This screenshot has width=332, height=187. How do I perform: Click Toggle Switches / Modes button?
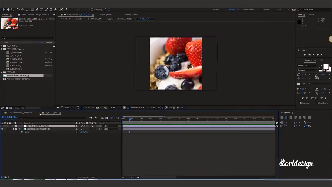86,177
